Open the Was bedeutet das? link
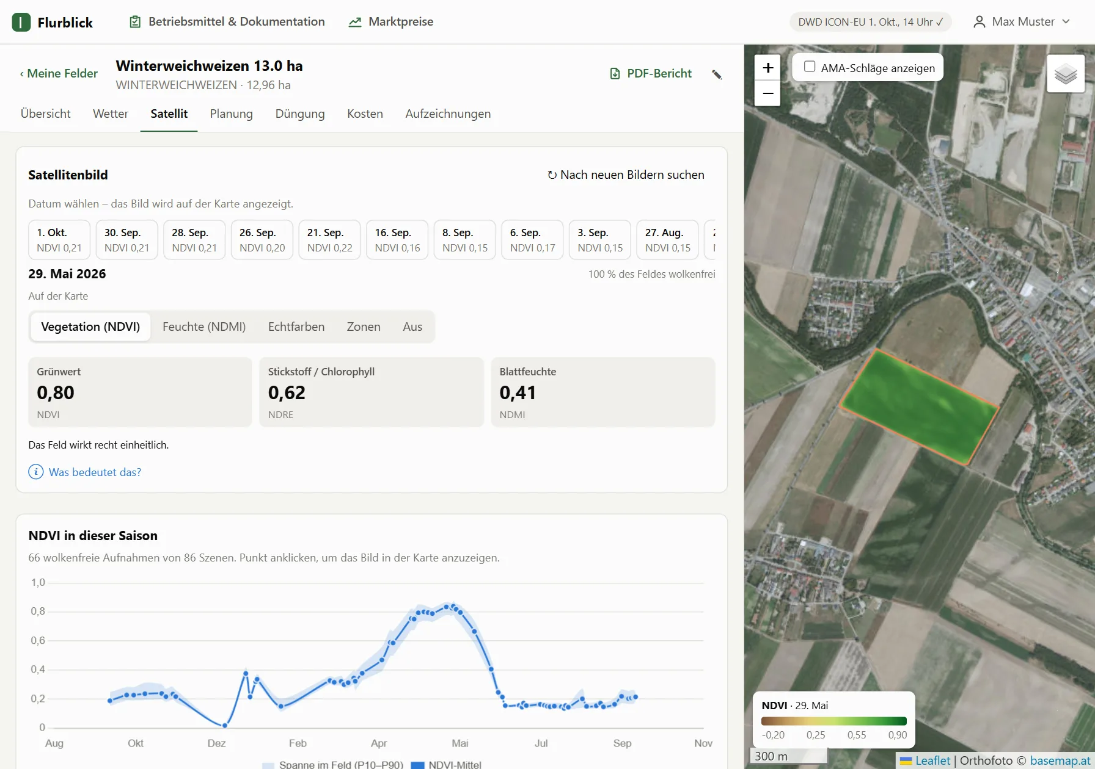Viewport: 1095px width, 769px height. tap(95, 472)
